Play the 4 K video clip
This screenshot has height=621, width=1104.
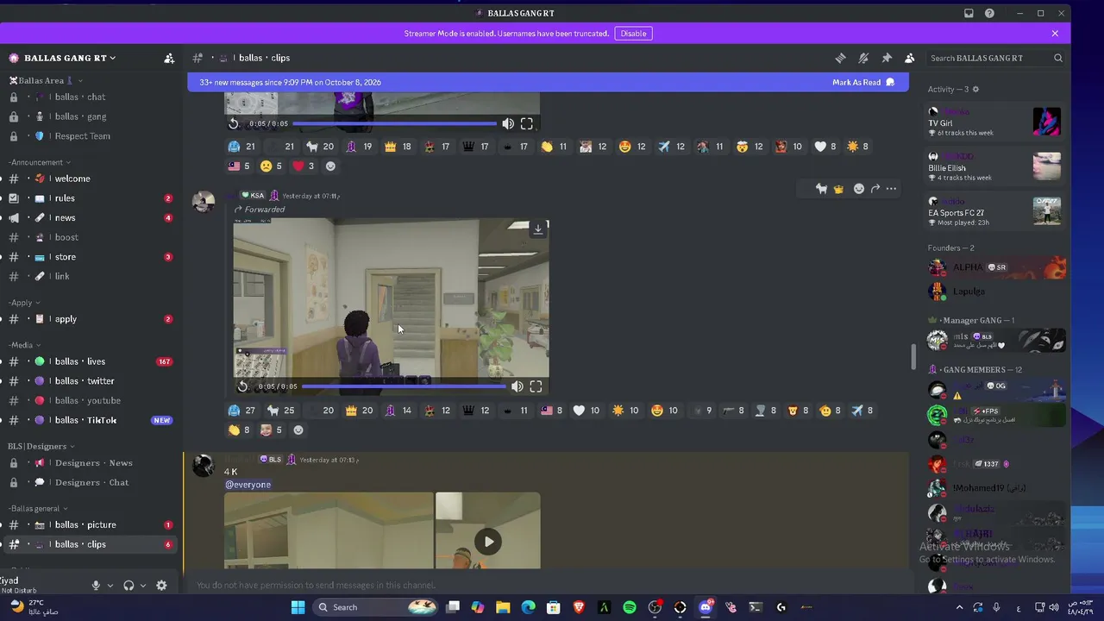click(x=488, y=542)
